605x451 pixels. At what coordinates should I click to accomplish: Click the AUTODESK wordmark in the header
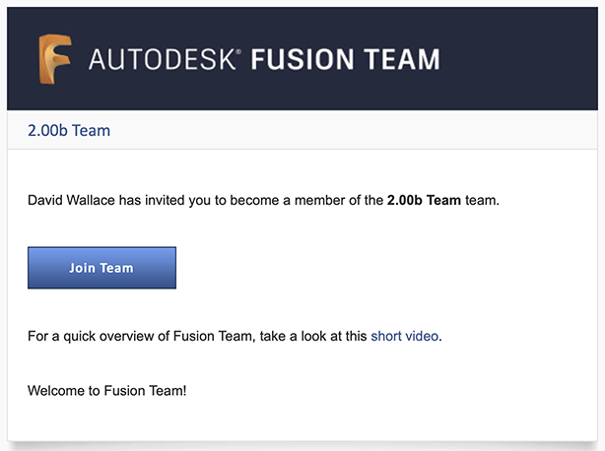point(163,59)
